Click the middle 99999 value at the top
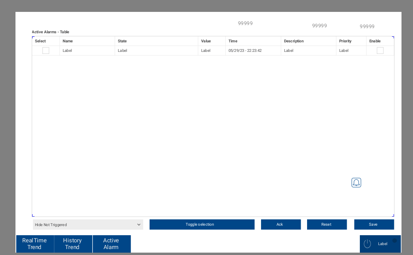This screenshot has height=255, width=413. tap(319, 25)
